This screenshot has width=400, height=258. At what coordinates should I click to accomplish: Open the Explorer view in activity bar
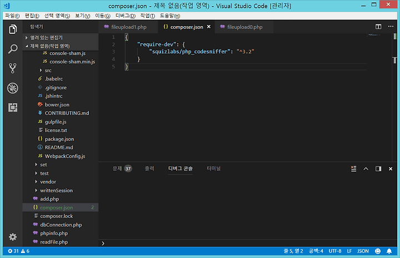(x=13, y=29)
